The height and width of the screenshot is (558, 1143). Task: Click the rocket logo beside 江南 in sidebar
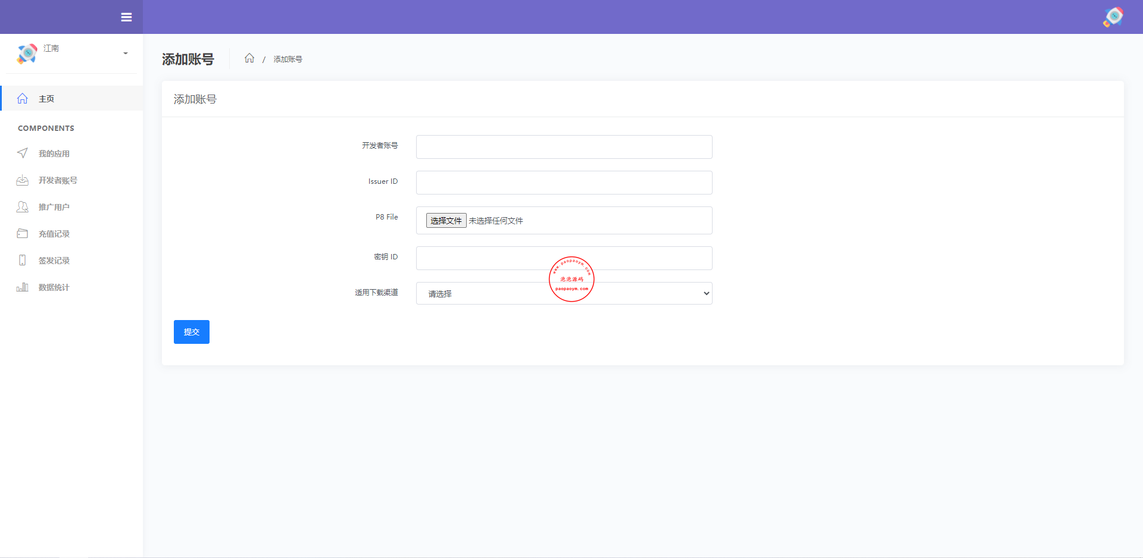(x=27, y=54)
